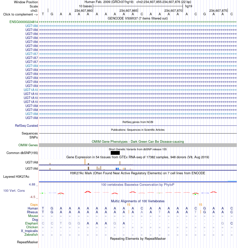Click the gray OMIM Genes bar

click(x=138, y=145)
